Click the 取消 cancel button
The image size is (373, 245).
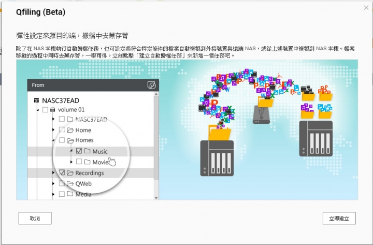pos(35,218)
